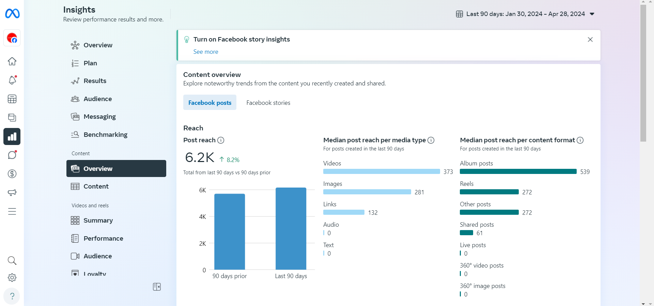The image size is (654, 306).
Task: Open Benchmarking in the sidebar
Action: point(105,135)
